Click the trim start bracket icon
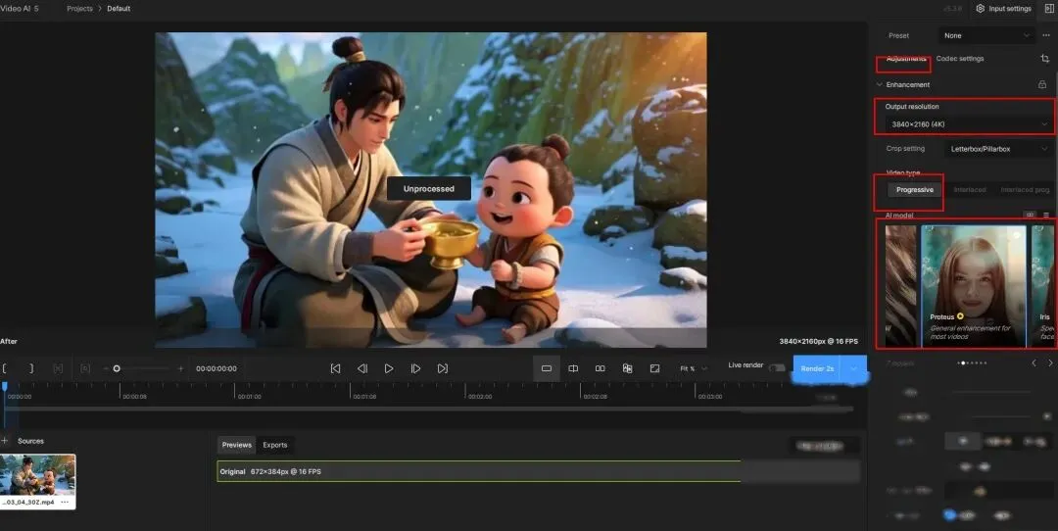The width and height of the screenshot is (1058, 531). coord(5,368)
